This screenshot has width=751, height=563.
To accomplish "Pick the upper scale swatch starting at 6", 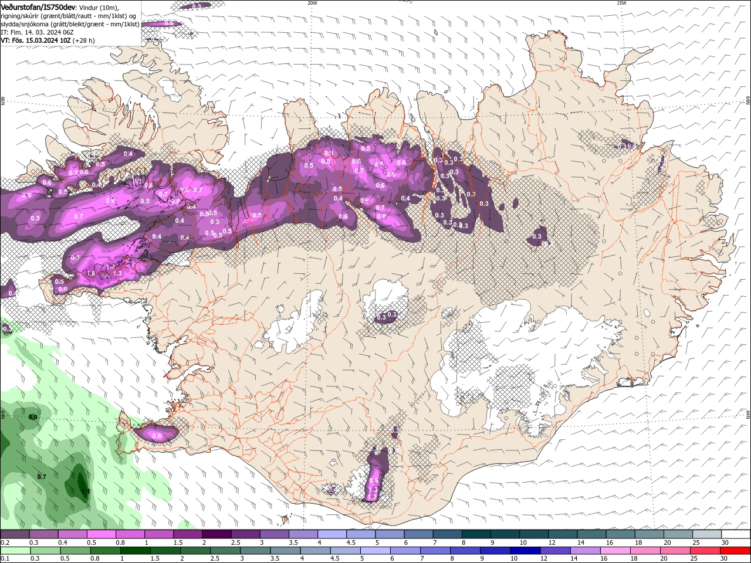I will (418, 534).
